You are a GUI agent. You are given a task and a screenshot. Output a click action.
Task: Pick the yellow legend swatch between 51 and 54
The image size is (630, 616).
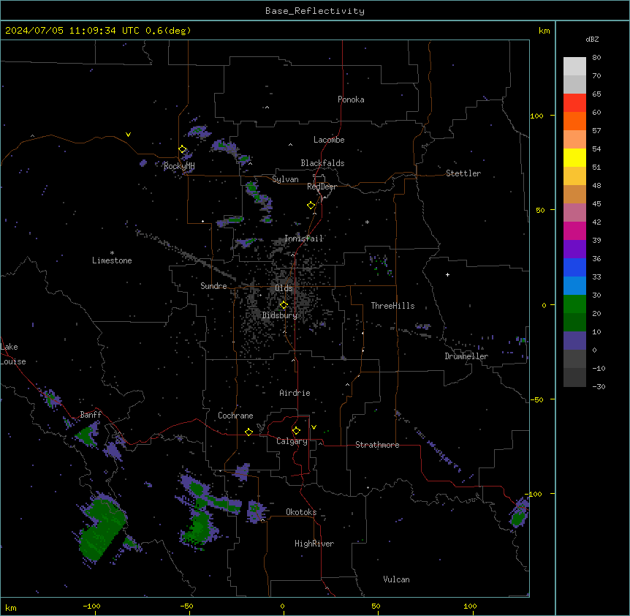pyautogui.click(x=574, y=158)
